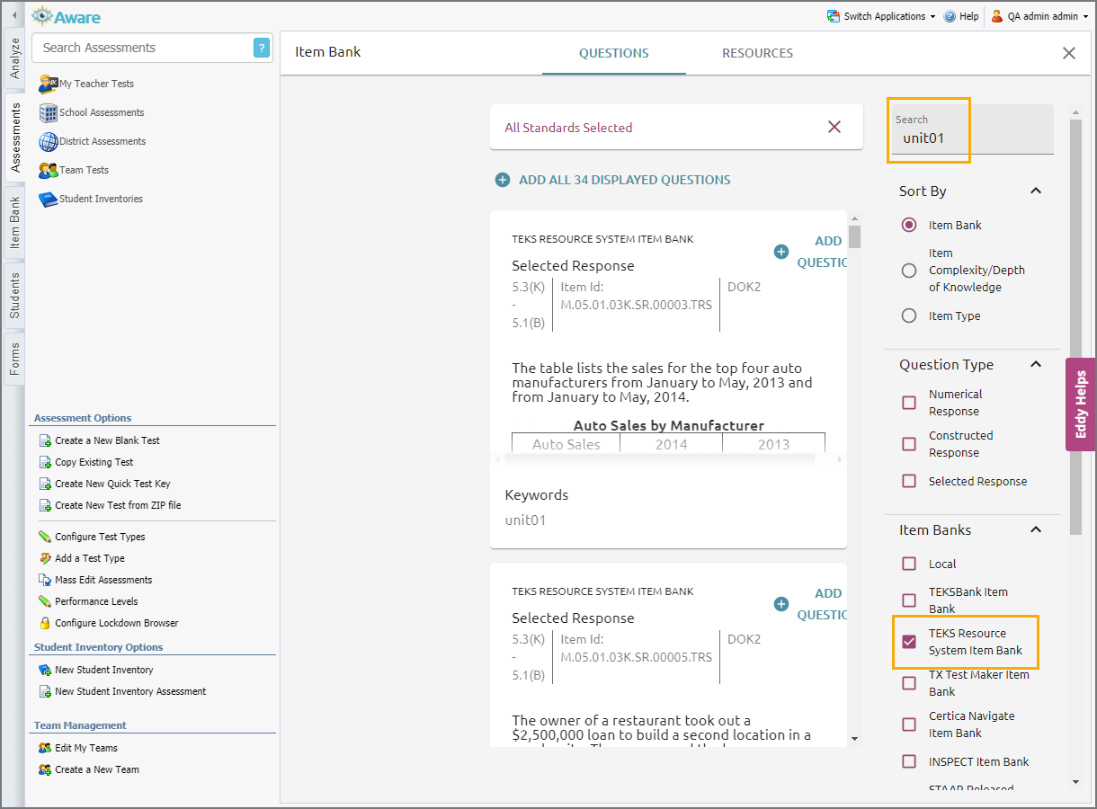Click the Create New Test from ZIP icon
This screenshot has width=1097, height=809.
click(x=45, y=505)
